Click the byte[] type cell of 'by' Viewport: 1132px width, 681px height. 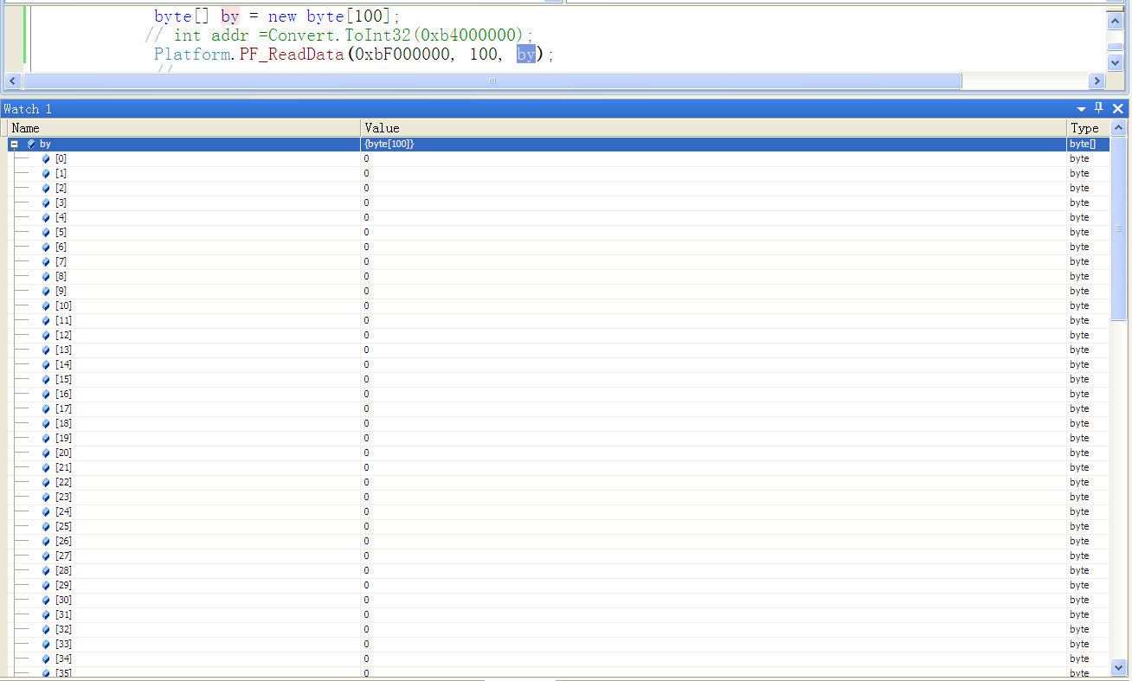point(1088,144)
